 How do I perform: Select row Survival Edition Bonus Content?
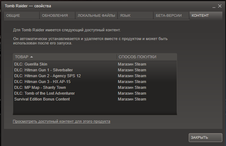[x=95, y=99]
